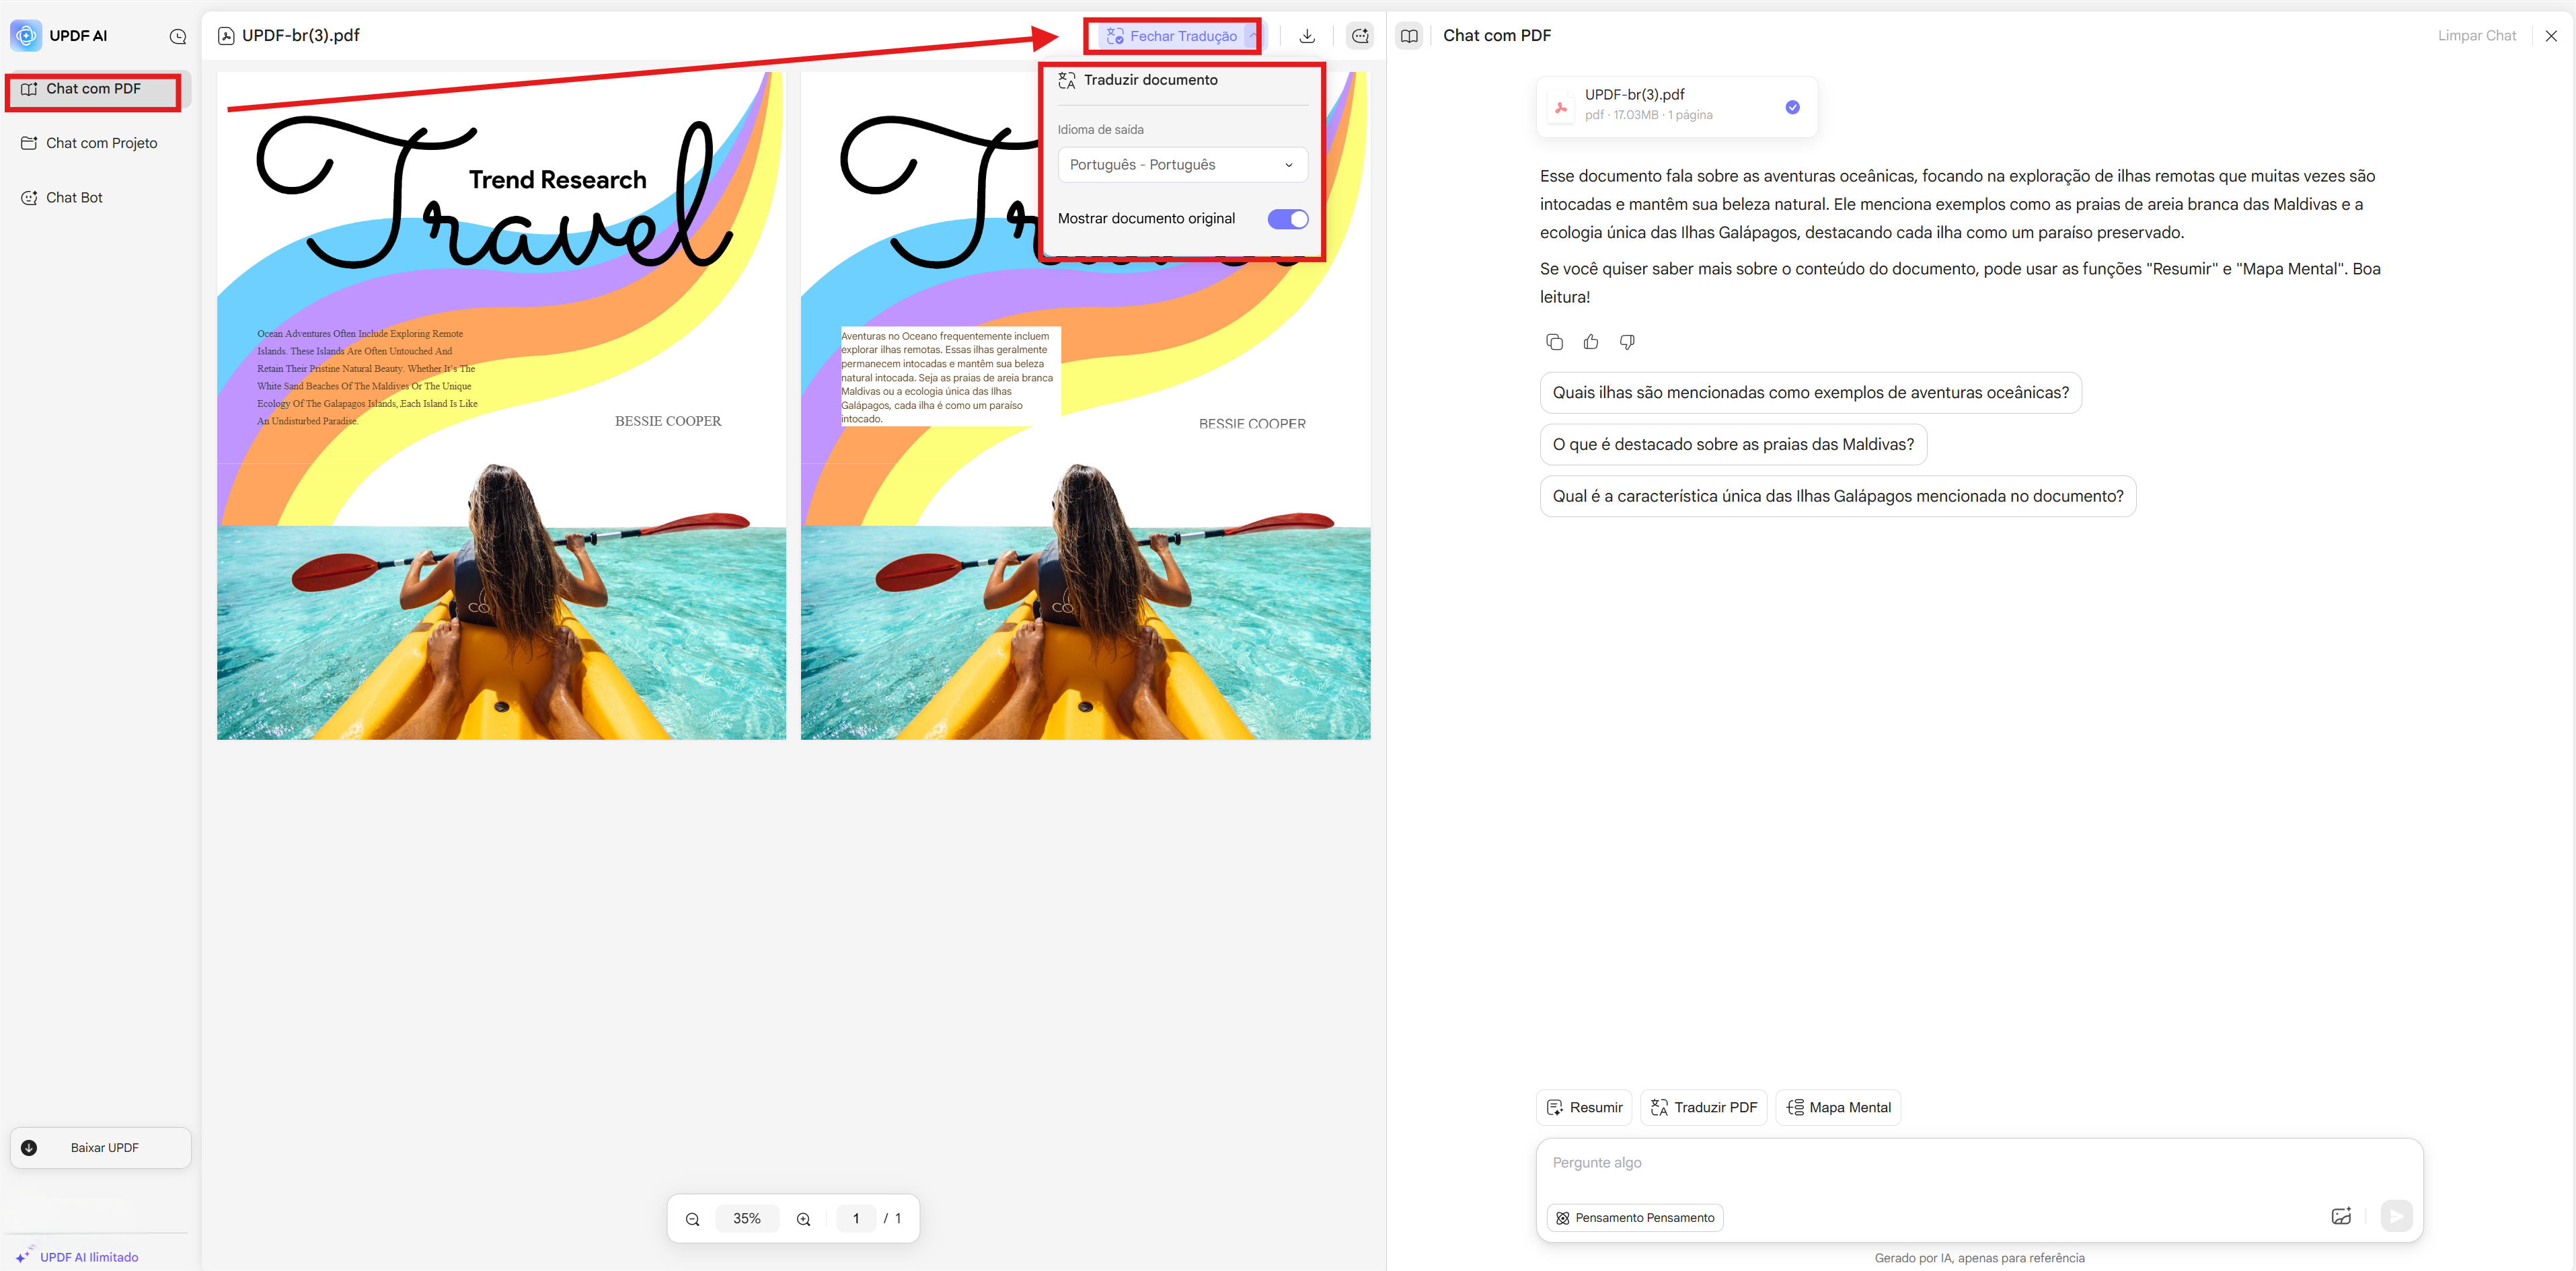This screenshot has height=1271, width=2576.
Task: Send message with arrow button
Action: tap(2396, 1217)
